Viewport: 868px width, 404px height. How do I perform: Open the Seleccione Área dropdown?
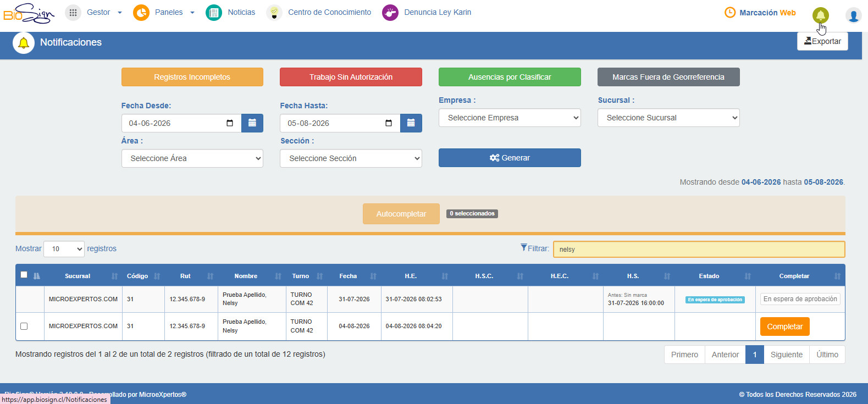[192, 158]
